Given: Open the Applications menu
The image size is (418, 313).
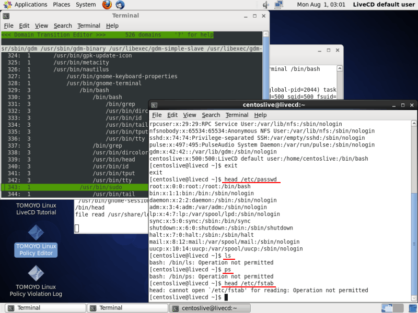Looking at the screenshot, I should tap(31, 5).
